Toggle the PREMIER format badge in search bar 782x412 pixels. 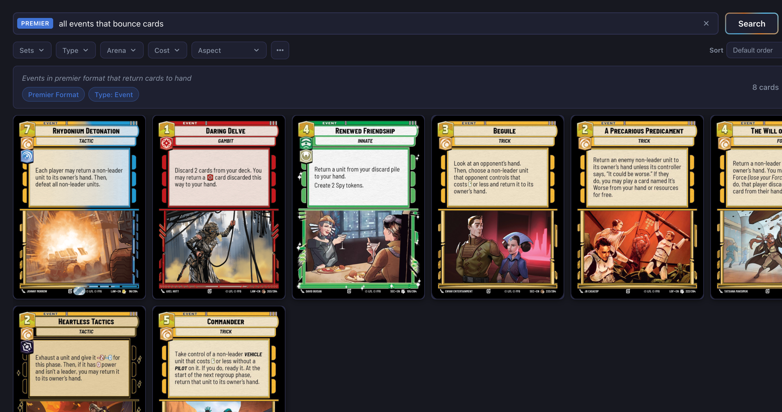coord(35,23)
